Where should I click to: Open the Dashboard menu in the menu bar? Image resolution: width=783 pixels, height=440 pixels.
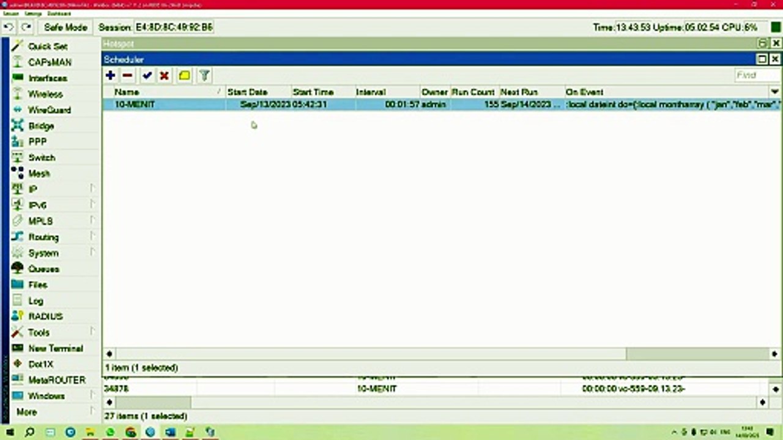pyautogui.click(x=59, y=13)
